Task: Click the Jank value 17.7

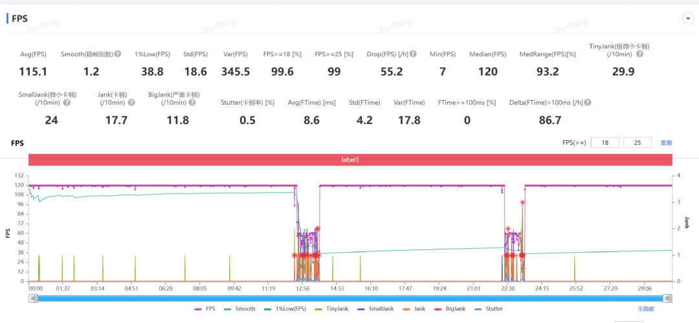Action: tap(117, 120)
